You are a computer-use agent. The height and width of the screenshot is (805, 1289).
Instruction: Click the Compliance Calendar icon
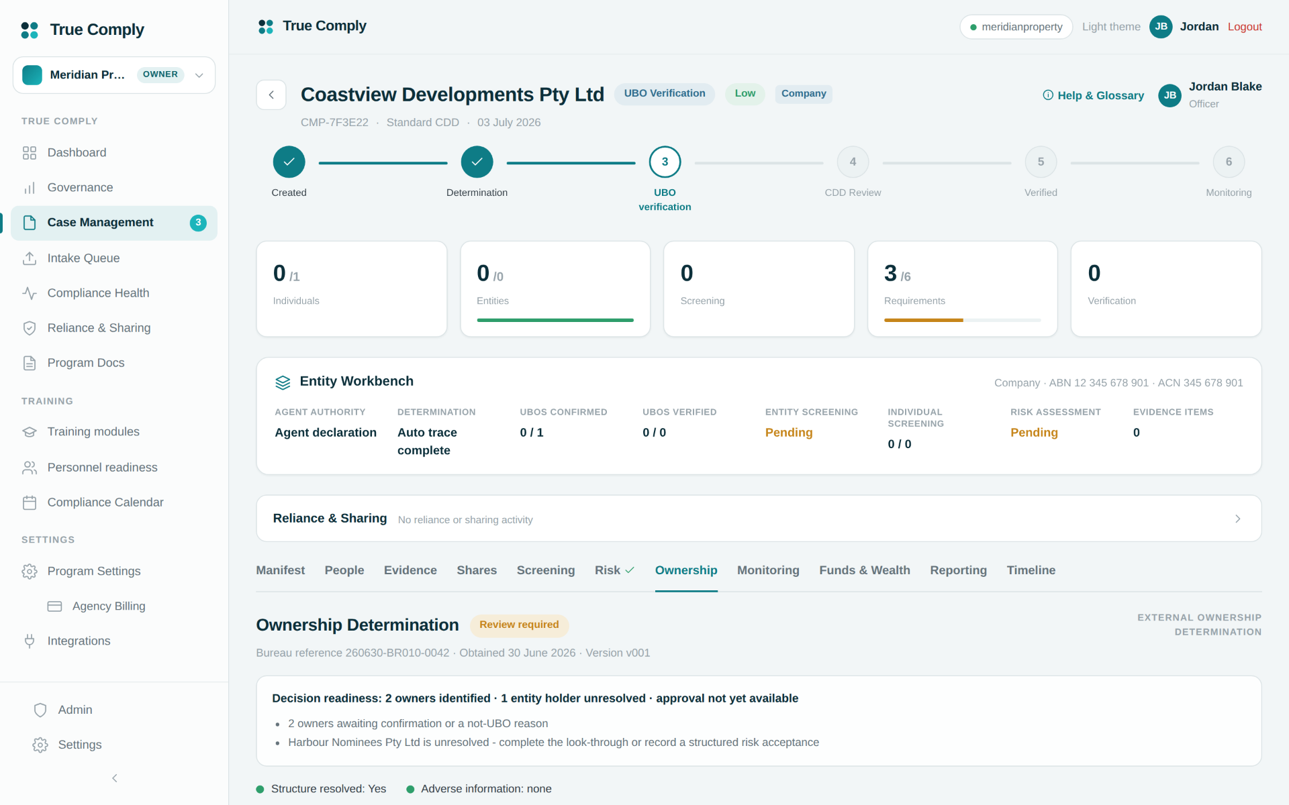point(30,502)
